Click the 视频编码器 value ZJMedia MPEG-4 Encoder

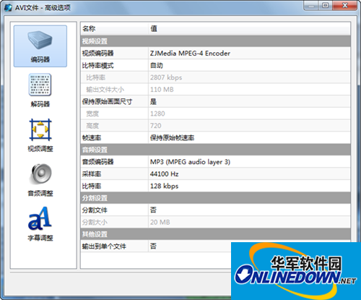(x=190, y=53)
